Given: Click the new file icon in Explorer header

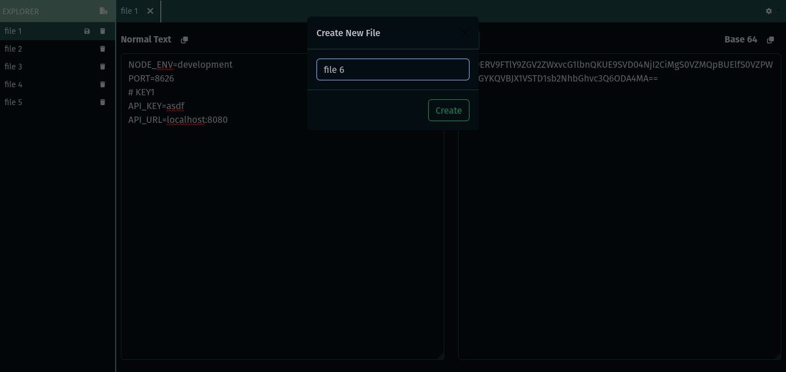Looking at the screenshot, I should (104, 11).
